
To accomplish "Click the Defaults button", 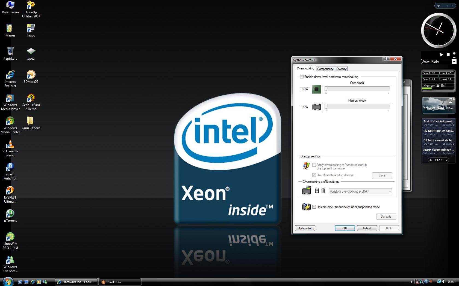I will click(x=386, y=217).
